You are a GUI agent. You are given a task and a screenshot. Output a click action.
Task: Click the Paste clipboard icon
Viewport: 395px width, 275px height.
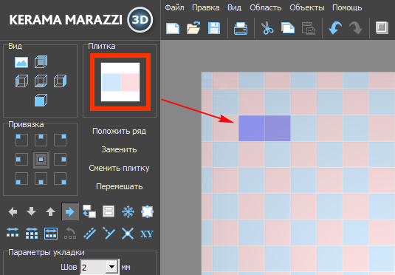pos(309,28)
